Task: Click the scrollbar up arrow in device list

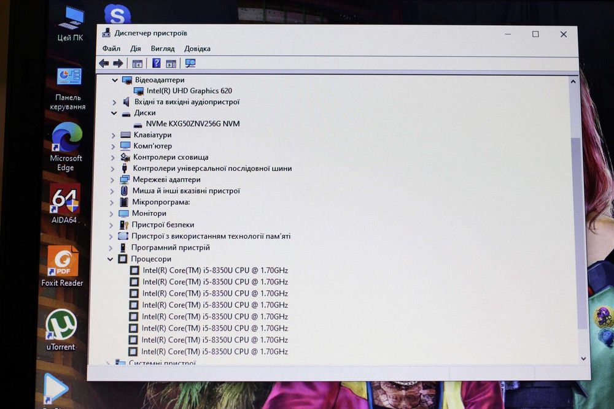Action: pos(573,82)
